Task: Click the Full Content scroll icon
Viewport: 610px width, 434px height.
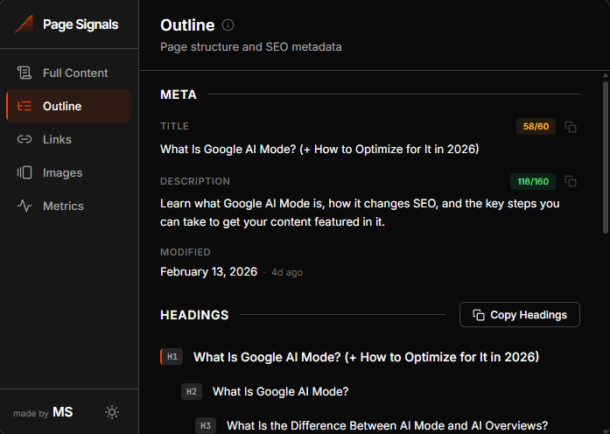Action: [25, 73]
